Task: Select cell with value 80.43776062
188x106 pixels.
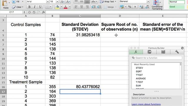Action: tap(80, 87)
